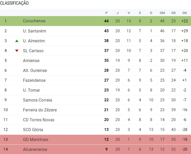Image resolution: width=191 pixels, height=154 pixels.
Task: Select the Alcanenense team name
Action: 35,149
